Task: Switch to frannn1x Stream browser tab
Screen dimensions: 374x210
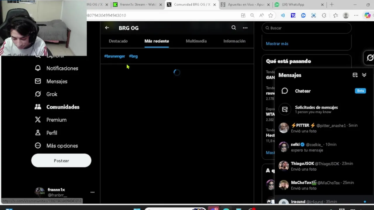Action: click(x=137, y=5)
